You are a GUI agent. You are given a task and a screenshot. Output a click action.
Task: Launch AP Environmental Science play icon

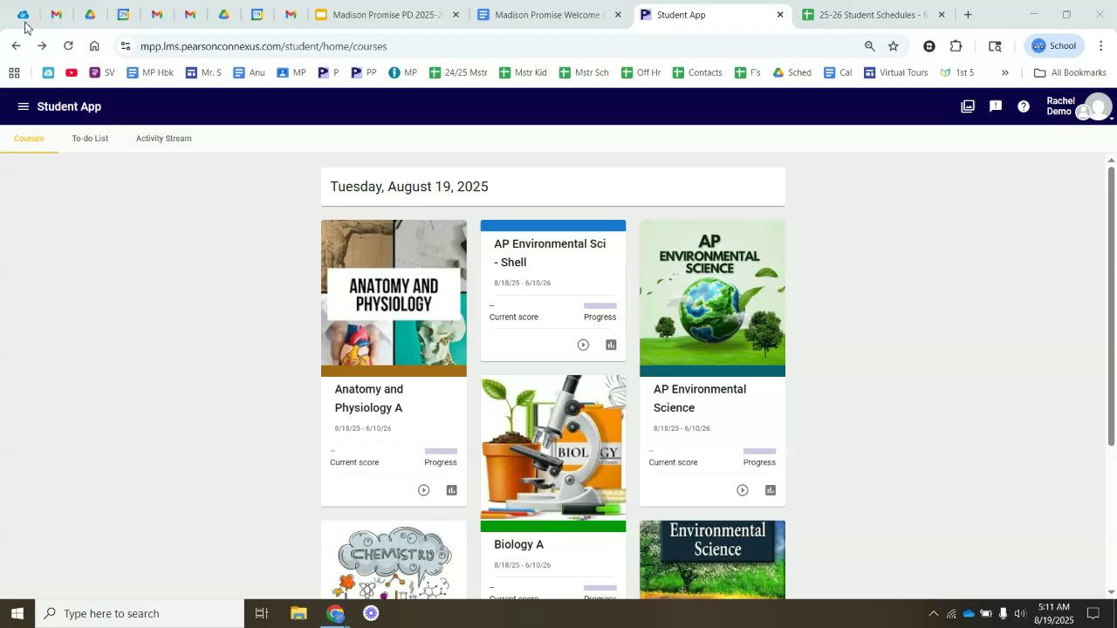(x=743, y=490)
